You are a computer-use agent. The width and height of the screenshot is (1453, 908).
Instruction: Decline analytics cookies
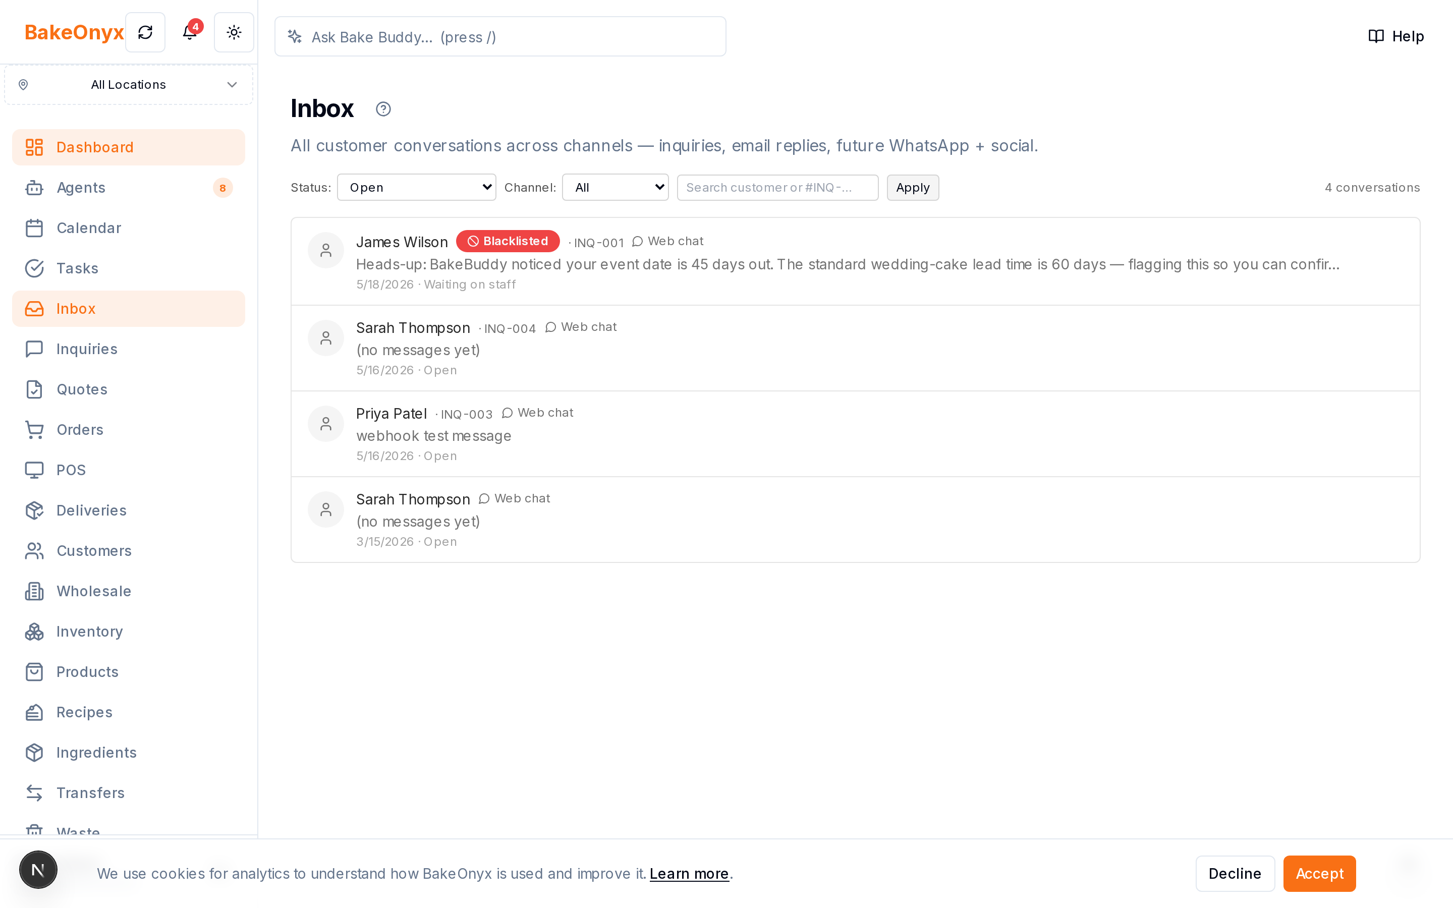pos(1235,874)
